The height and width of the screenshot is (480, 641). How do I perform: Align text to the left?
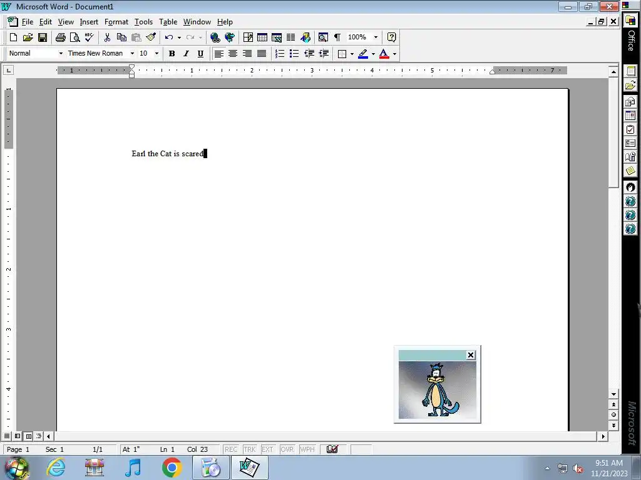(218, 54)
